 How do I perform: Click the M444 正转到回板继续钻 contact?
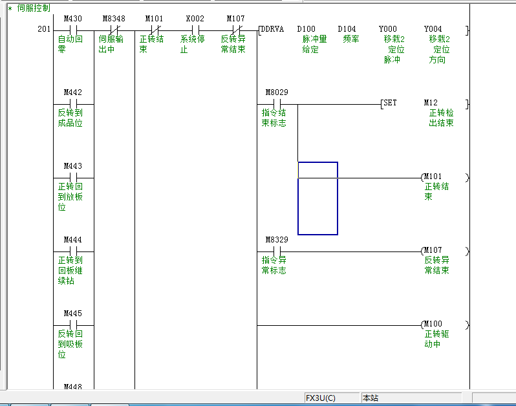73,251
